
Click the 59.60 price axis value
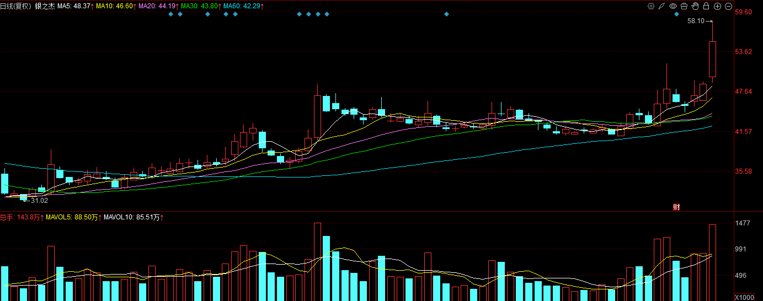coord(744,12)
